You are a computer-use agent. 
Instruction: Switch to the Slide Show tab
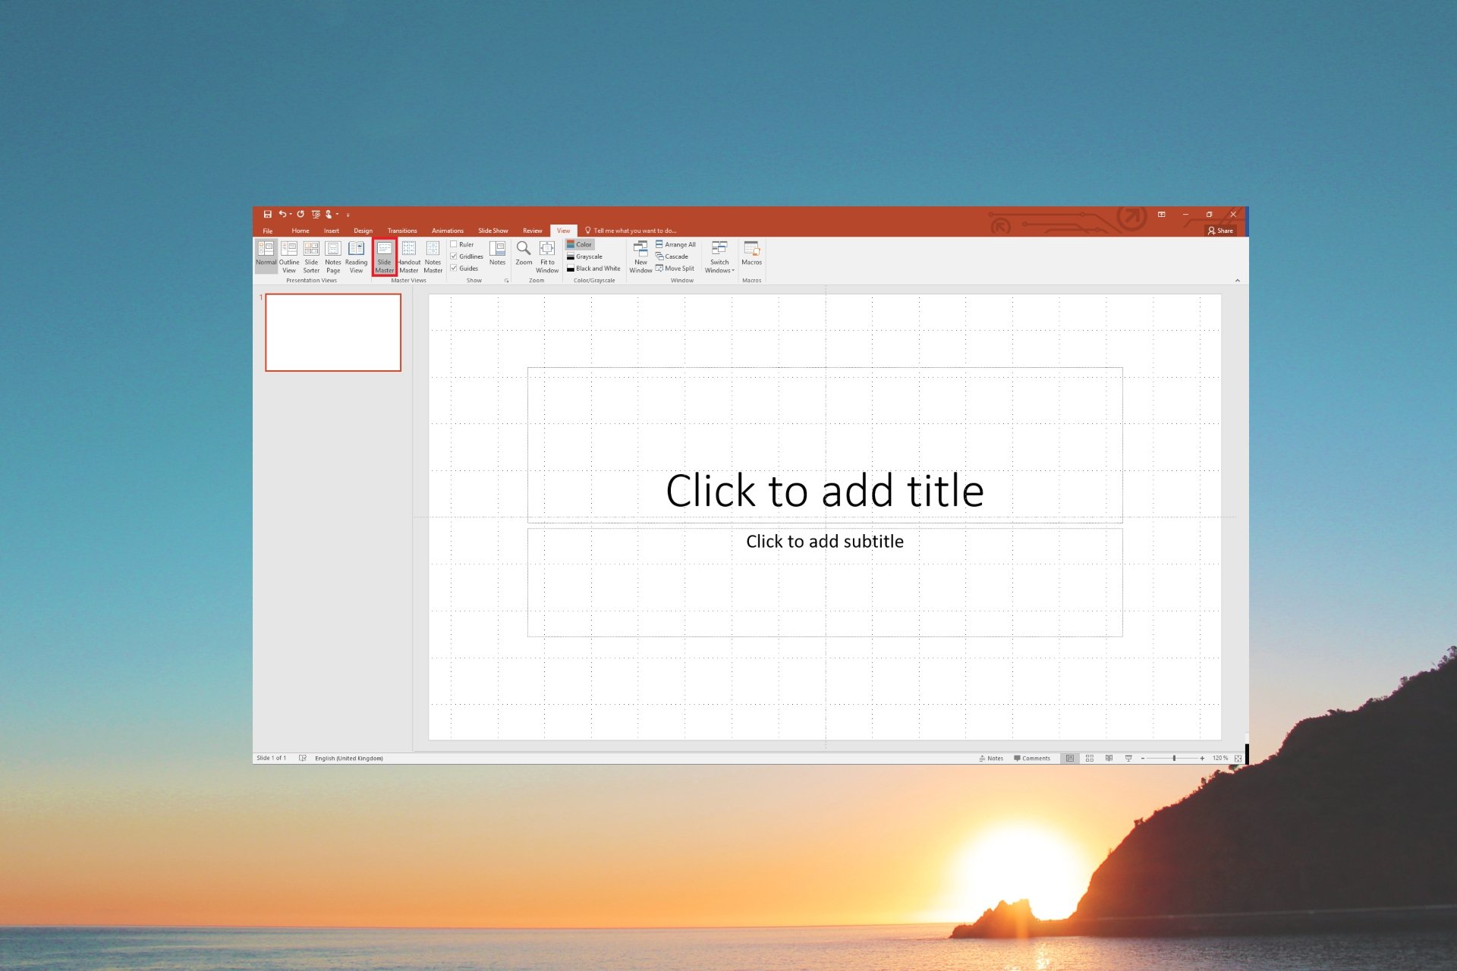point(493,231)
